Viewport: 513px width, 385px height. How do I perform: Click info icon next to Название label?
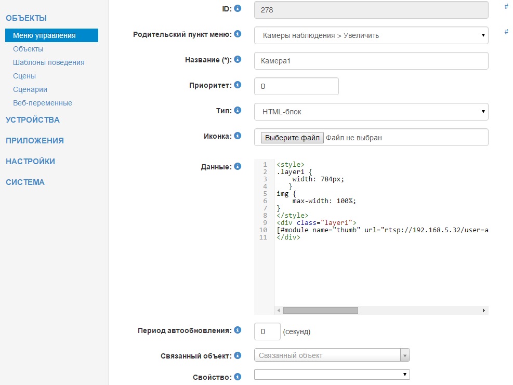click(x=238, y=59)
